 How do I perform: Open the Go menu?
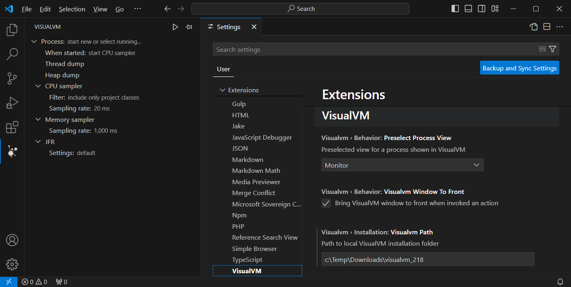(x=119, y=9)
